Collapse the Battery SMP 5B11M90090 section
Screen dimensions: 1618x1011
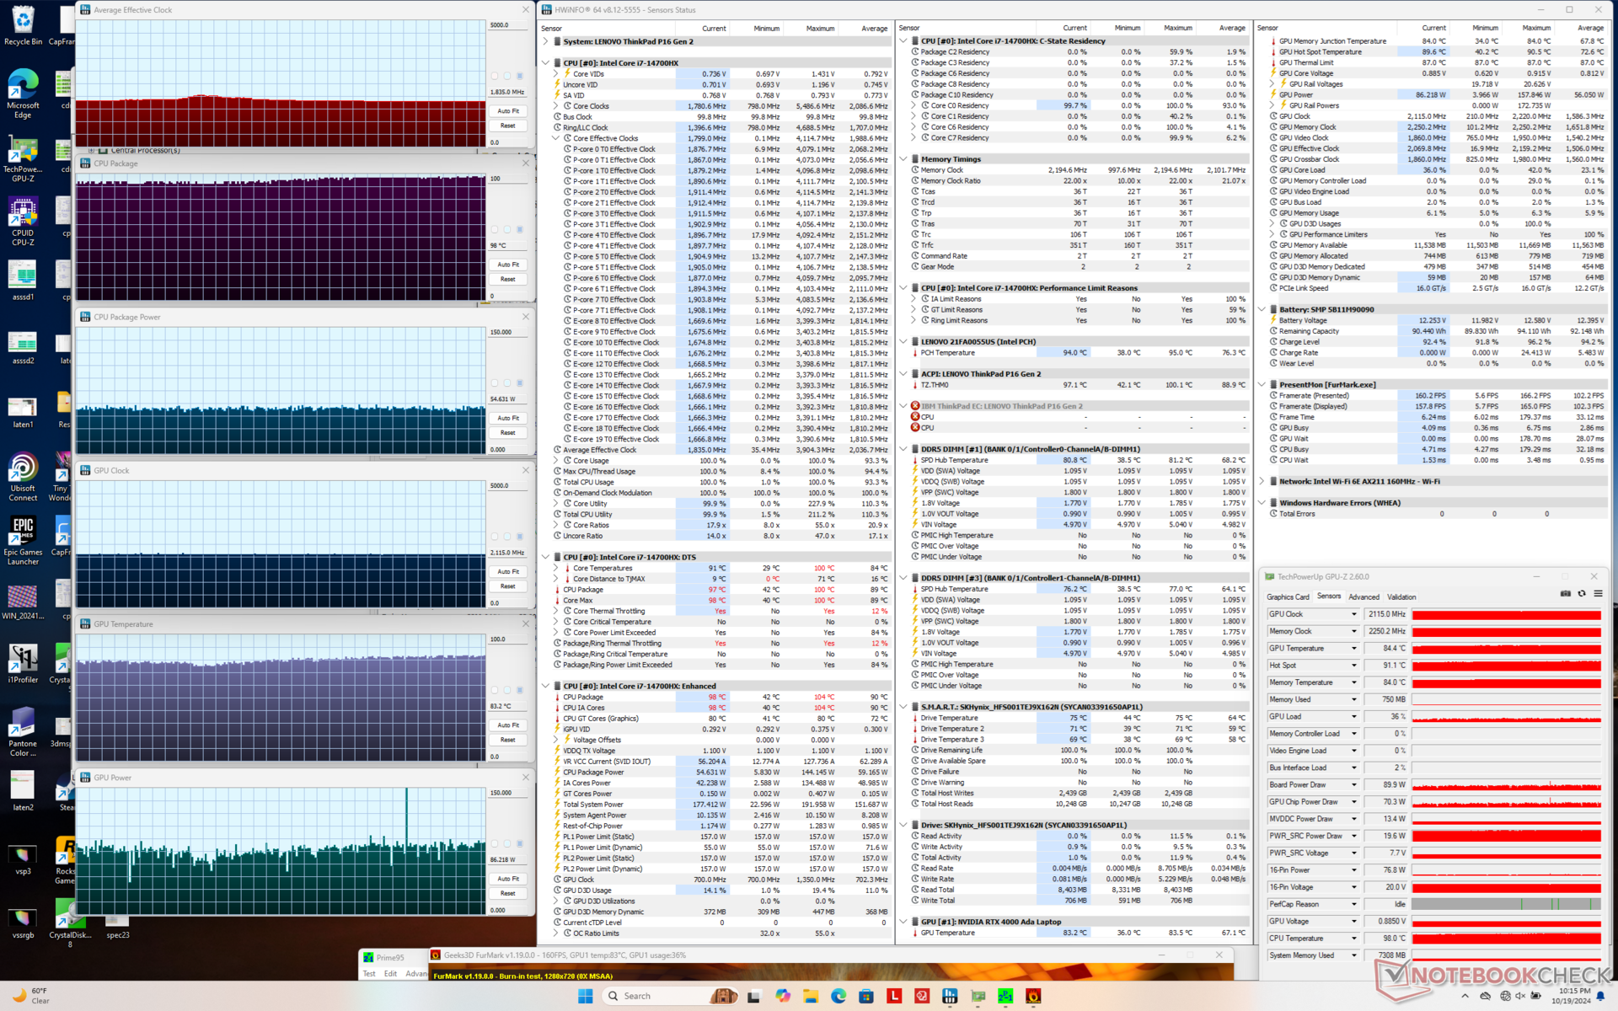tap(1262, 309)
